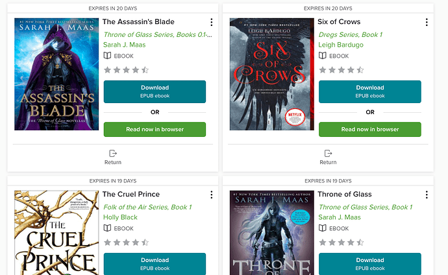Click the Throne of Glass star rating
Image resolution: width=448 pixels, height=275 pixels.
pyautogui.click(x=342, y=243)
